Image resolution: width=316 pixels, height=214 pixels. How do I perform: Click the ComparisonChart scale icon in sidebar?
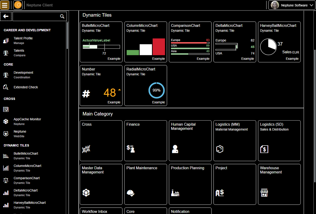[x=6, y=180]
